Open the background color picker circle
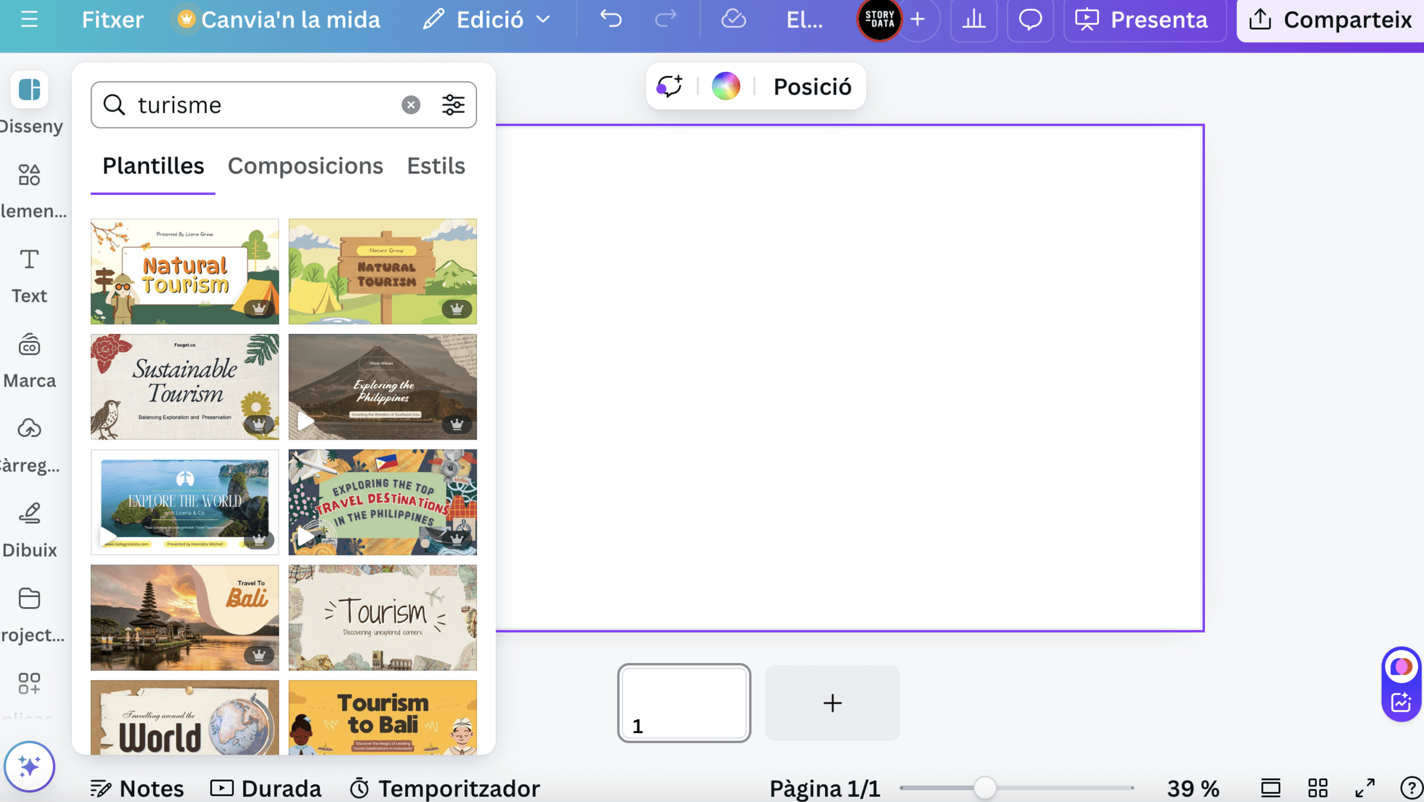1424x802 pixels. (x=726, y=87)
